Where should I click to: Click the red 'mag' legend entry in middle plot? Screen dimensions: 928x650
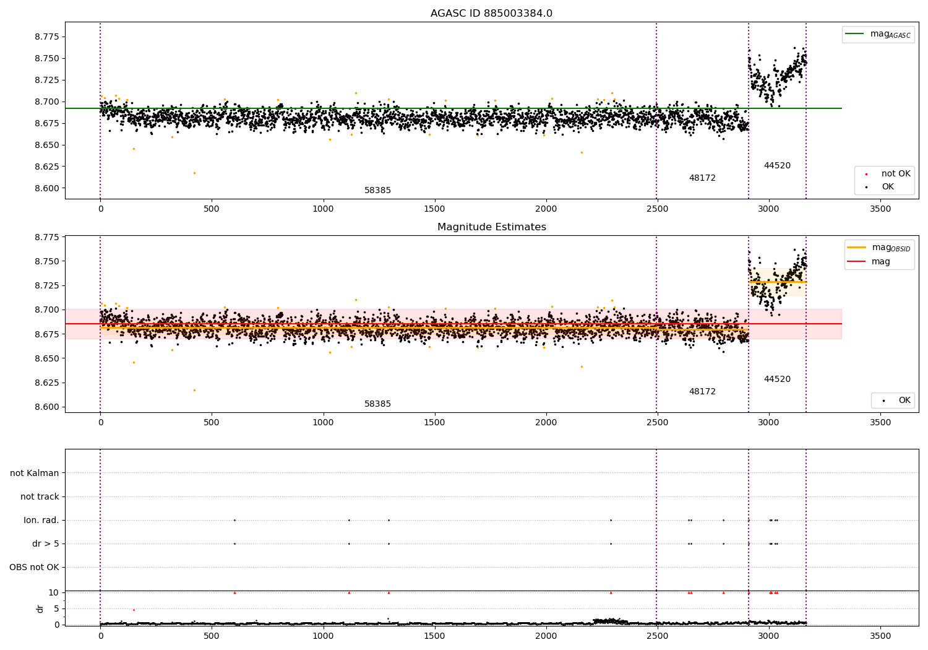point(869,262)
